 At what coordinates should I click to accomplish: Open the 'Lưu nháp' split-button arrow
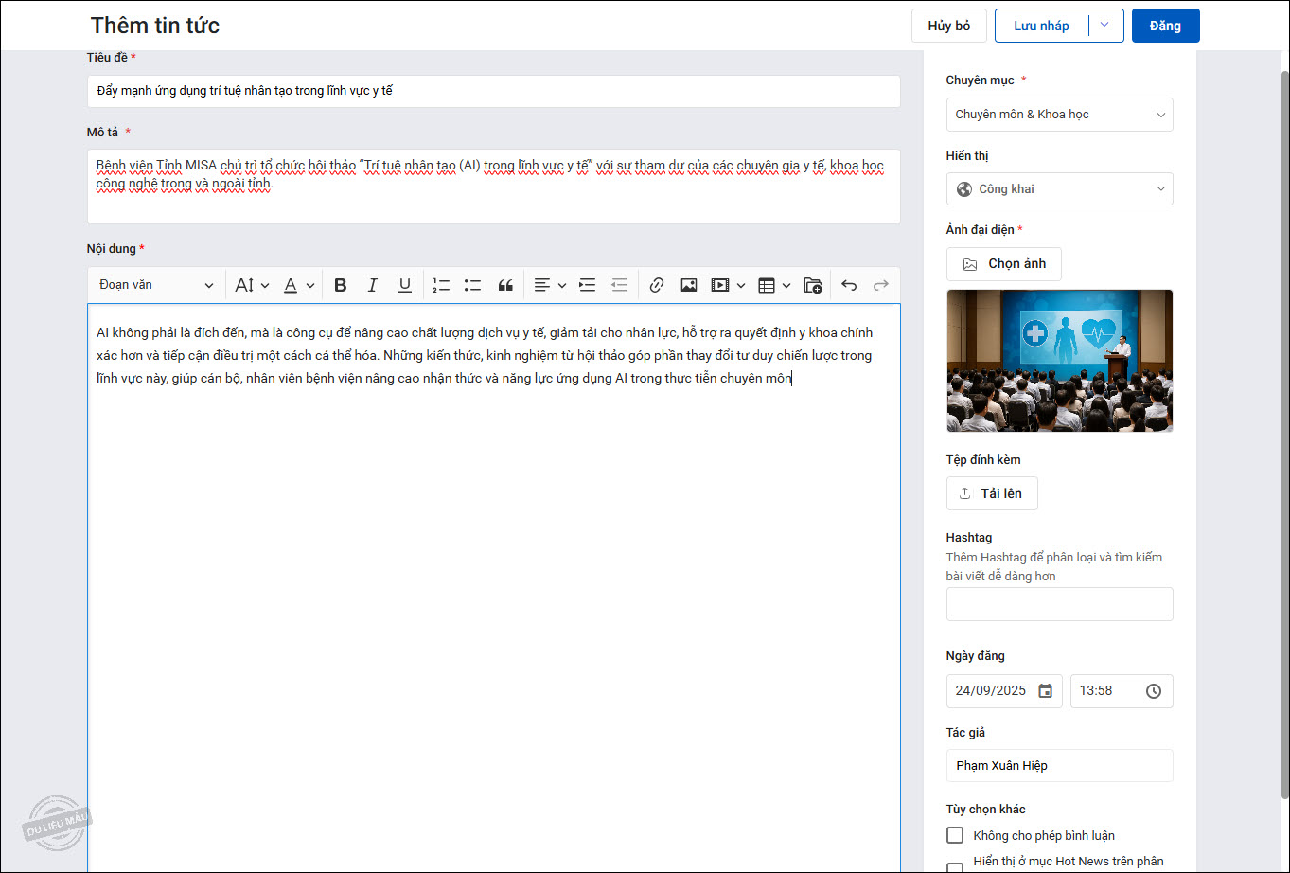[x=1104, y=26]
